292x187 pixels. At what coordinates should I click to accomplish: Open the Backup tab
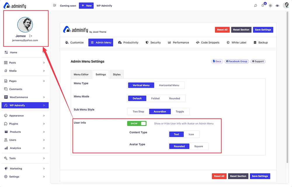(x=261, y=42)
